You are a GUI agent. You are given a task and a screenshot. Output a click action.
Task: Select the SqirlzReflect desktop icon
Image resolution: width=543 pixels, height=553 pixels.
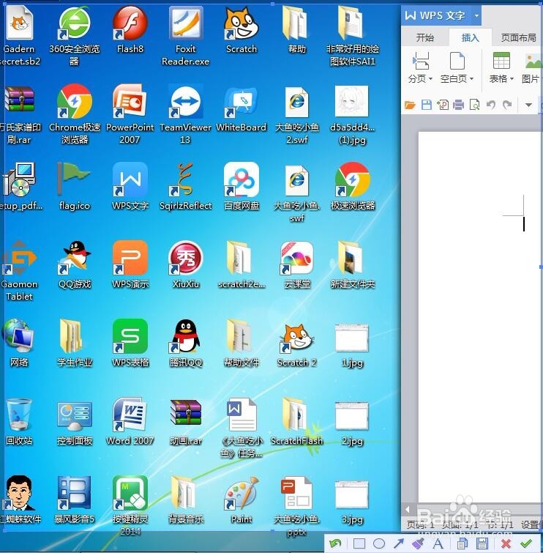[186, 187]
